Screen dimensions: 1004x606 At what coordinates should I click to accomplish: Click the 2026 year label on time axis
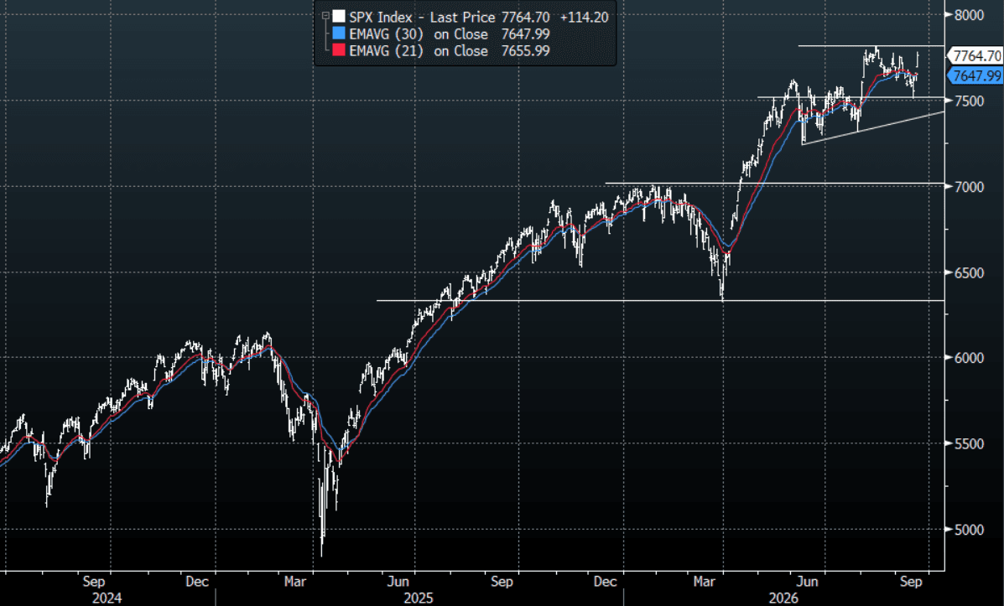coord(783,598)
